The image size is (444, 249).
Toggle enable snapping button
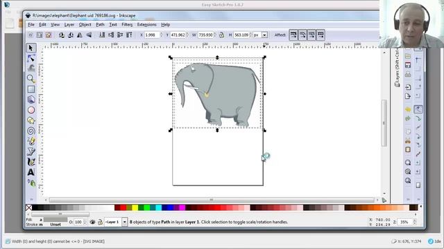tap(418, 48)
